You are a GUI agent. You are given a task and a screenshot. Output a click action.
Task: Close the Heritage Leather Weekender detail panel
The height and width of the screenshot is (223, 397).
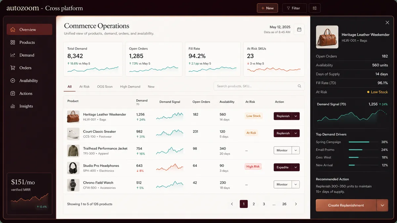point(387,22)
